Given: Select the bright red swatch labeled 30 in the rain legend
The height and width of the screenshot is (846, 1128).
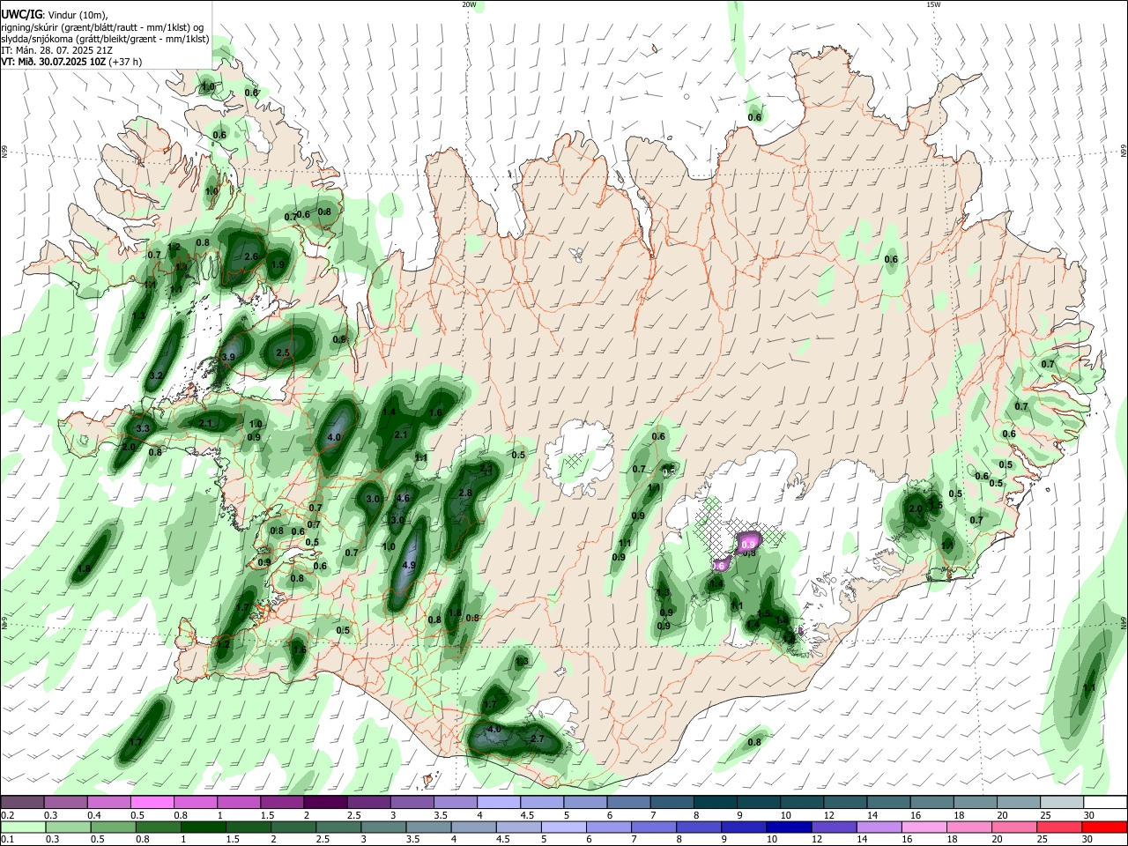Looking at the screenshot, I should click(1102, 827).
